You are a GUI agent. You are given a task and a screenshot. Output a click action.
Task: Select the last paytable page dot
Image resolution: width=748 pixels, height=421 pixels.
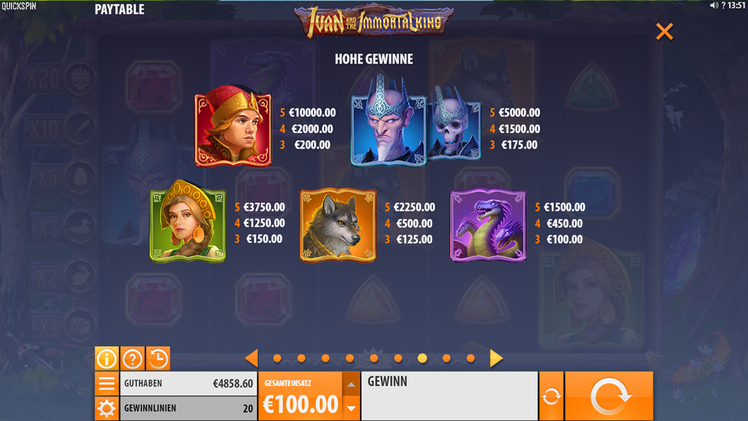[x=471, y=358]
